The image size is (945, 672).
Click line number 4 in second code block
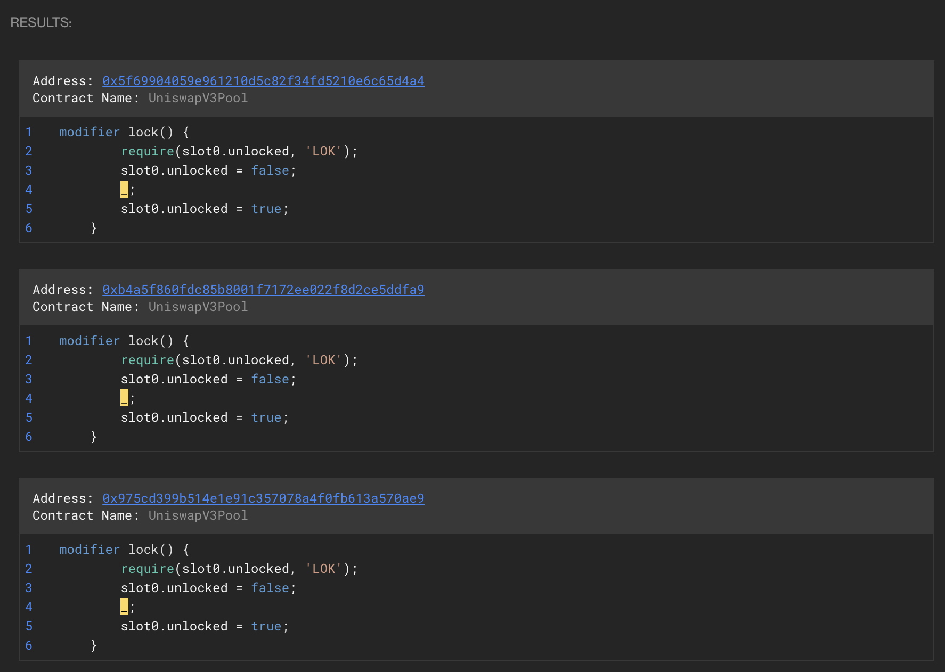(x=29, y=398)
